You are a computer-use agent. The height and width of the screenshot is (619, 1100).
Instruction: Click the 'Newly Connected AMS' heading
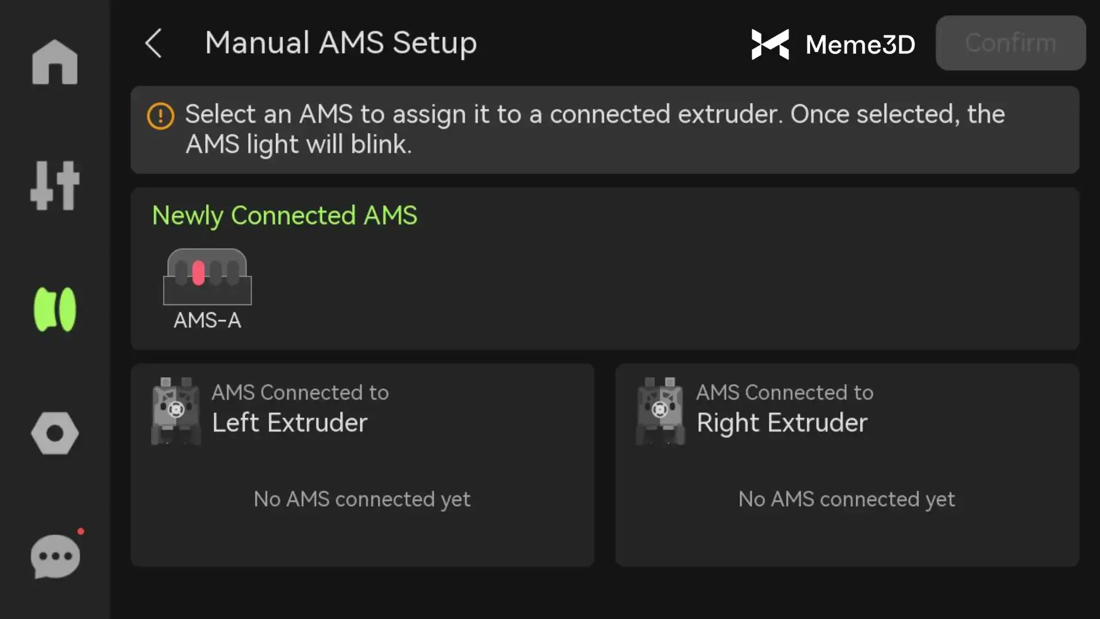click(x=285, y=216)
